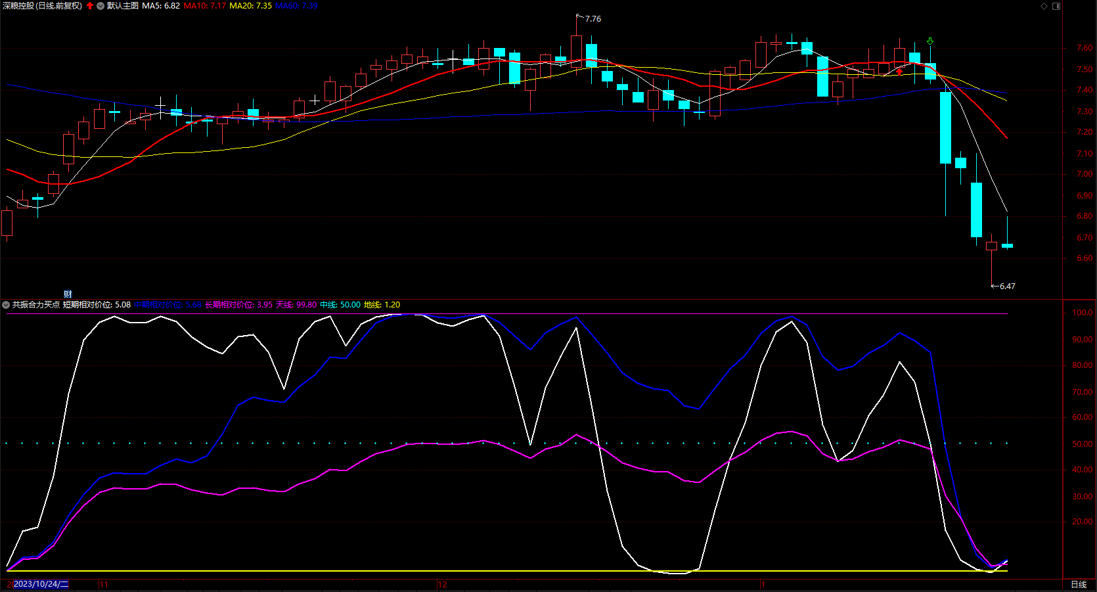Select 短期相对价位: 5.08 readout
1097x592 pixels.
coord(97,305)
